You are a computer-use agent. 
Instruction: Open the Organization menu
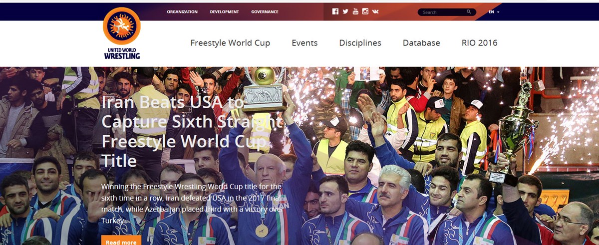point(182,11)
